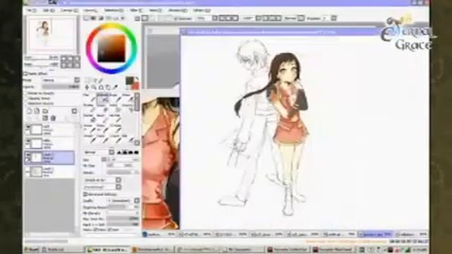Open the Canvas menu

coord(69,11)
